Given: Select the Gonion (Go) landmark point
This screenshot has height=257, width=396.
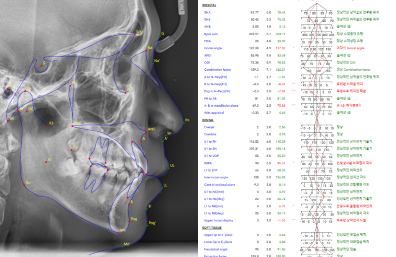Looking at the screenshot, I should (24, 185).
